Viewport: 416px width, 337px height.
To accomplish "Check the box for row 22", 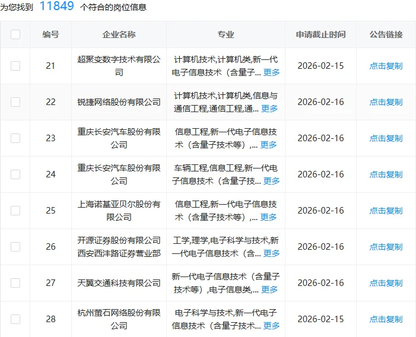I will (15, 102).
